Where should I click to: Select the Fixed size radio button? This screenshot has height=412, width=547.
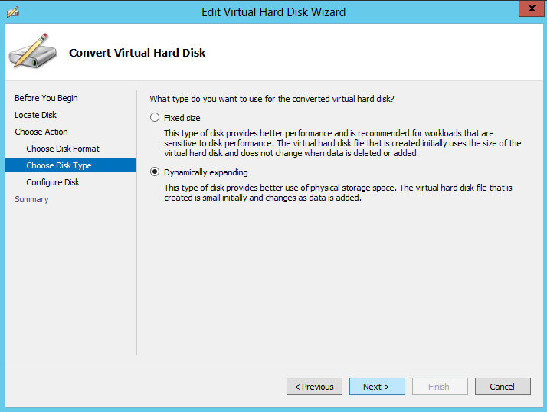click(x=156, y=118)
